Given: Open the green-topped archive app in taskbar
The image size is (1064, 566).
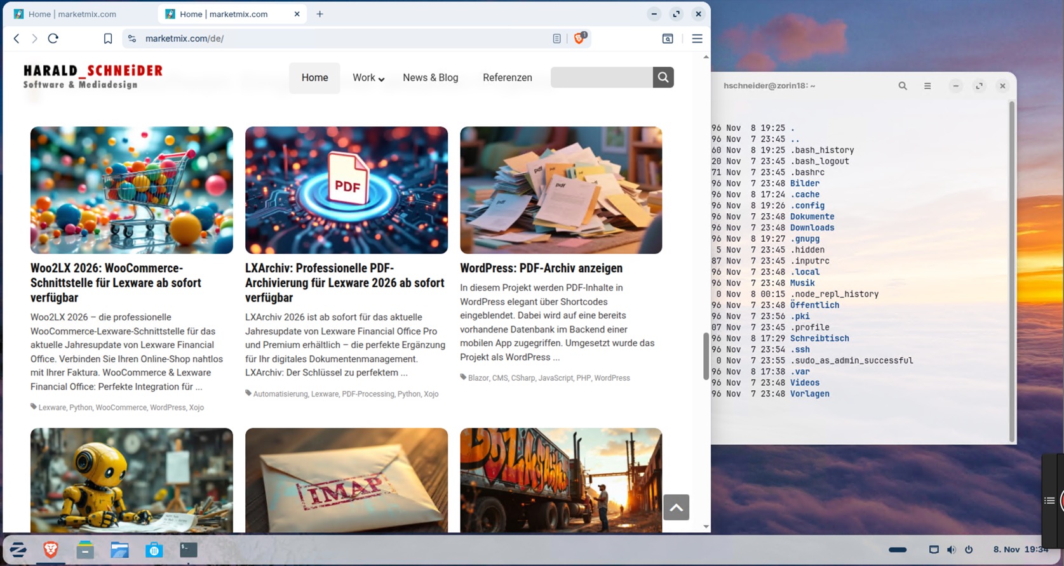Looking at the screenshot, I should 85,550.
